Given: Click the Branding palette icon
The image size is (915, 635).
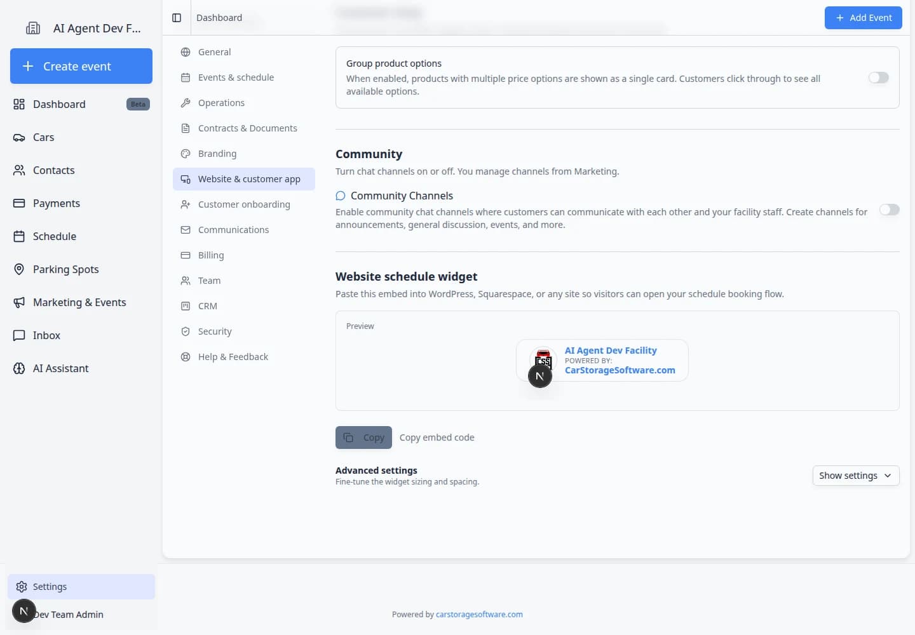Looking at the screenshot, I should (x=186, y=154).
